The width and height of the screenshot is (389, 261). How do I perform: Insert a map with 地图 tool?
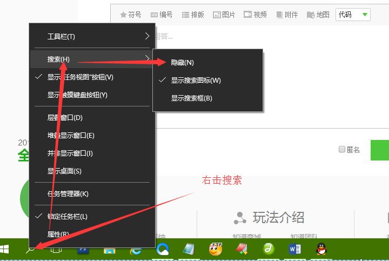(x=318, y=15)
